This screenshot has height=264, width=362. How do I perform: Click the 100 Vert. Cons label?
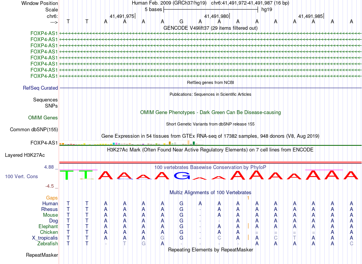tap(21, 176)
